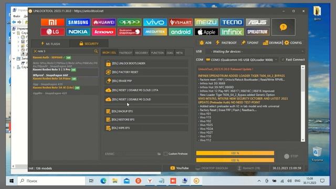Select the Nokia brand logo
Image resolution: width=336 pixels, height=189 pixels.
pos(78,32)
